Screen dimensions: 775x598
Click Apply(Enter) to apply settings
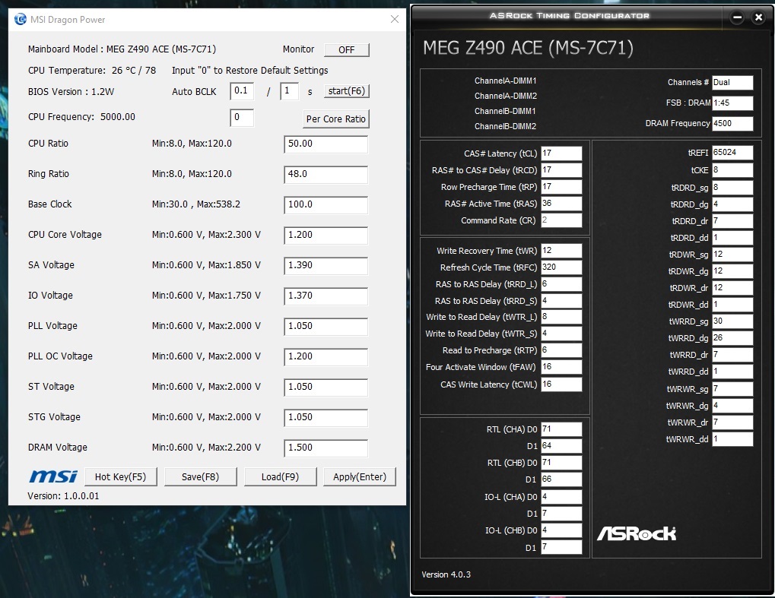tap(360, 477)
